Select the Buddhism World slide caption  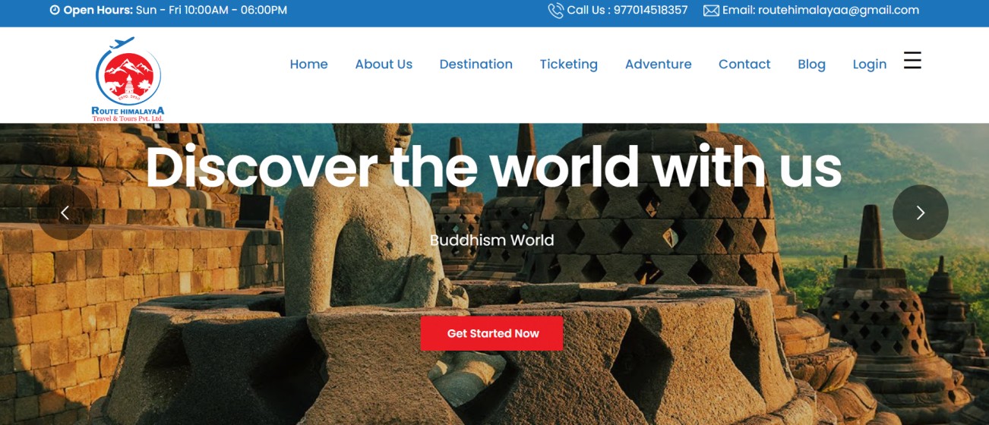tap(491, 241)
